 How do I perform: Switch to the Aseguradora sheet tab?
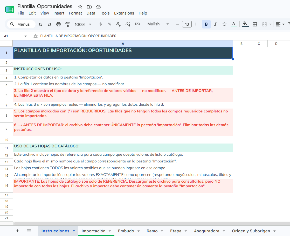(206, 231)
